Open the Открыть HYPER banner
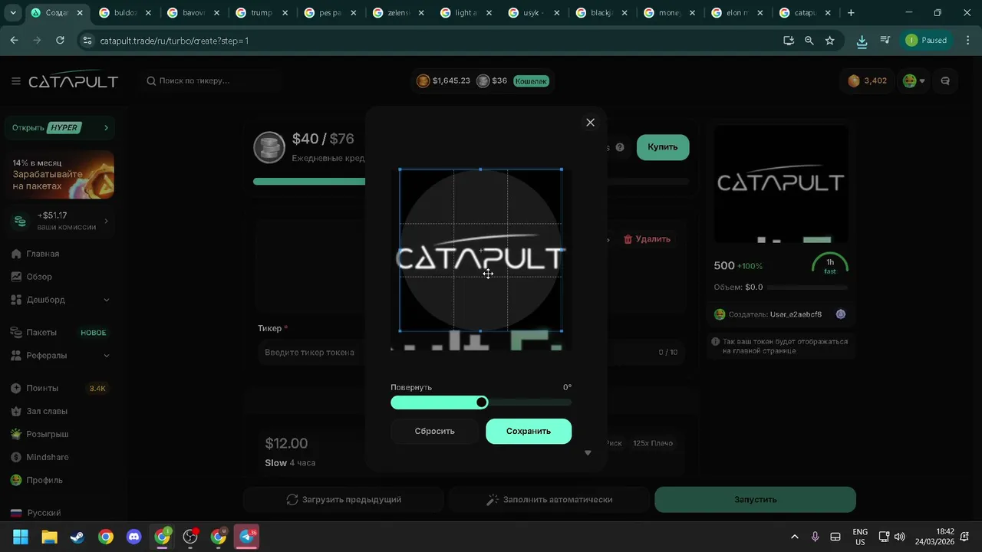This screenshot has width=982, height=552. click(59, 127)
